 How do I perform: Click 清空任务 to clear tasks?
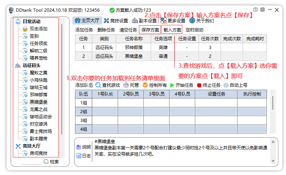point(128,30)
